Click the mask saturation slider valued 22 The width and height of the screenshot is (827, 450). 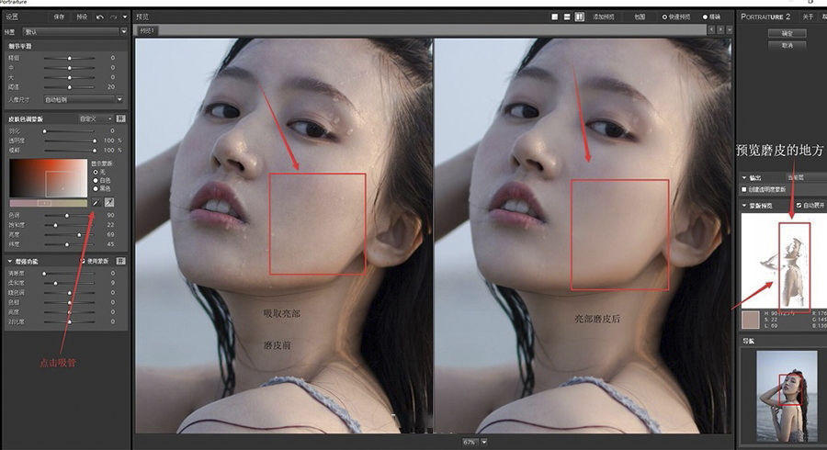(x=69, y=225)
